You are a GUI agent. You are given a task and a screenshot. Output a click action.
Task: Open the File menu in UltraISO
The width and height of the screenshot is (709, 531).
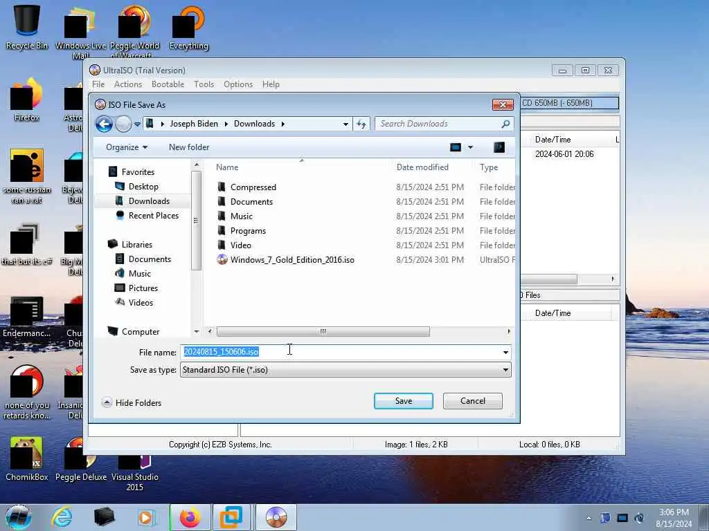coord(98,84)
